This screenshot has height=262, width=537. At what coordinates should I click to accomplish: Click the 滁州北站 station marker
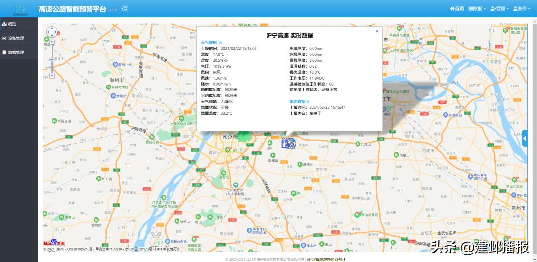tap(116, 65)
